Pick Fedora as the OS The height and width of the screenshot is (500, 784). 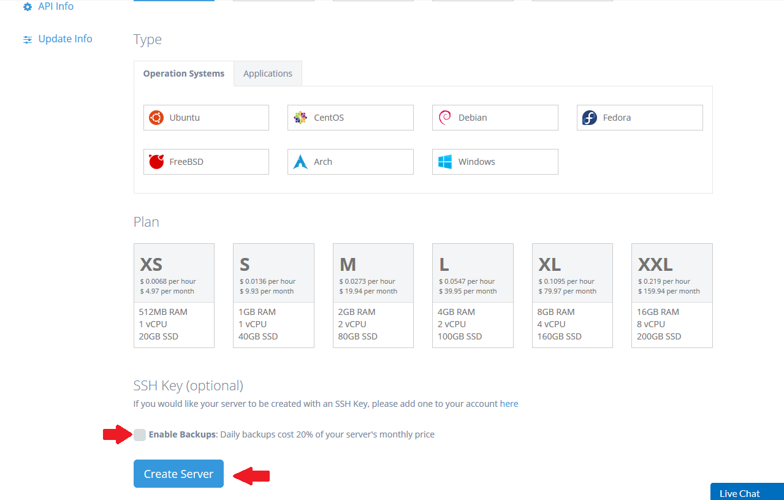tap(640, 118)
